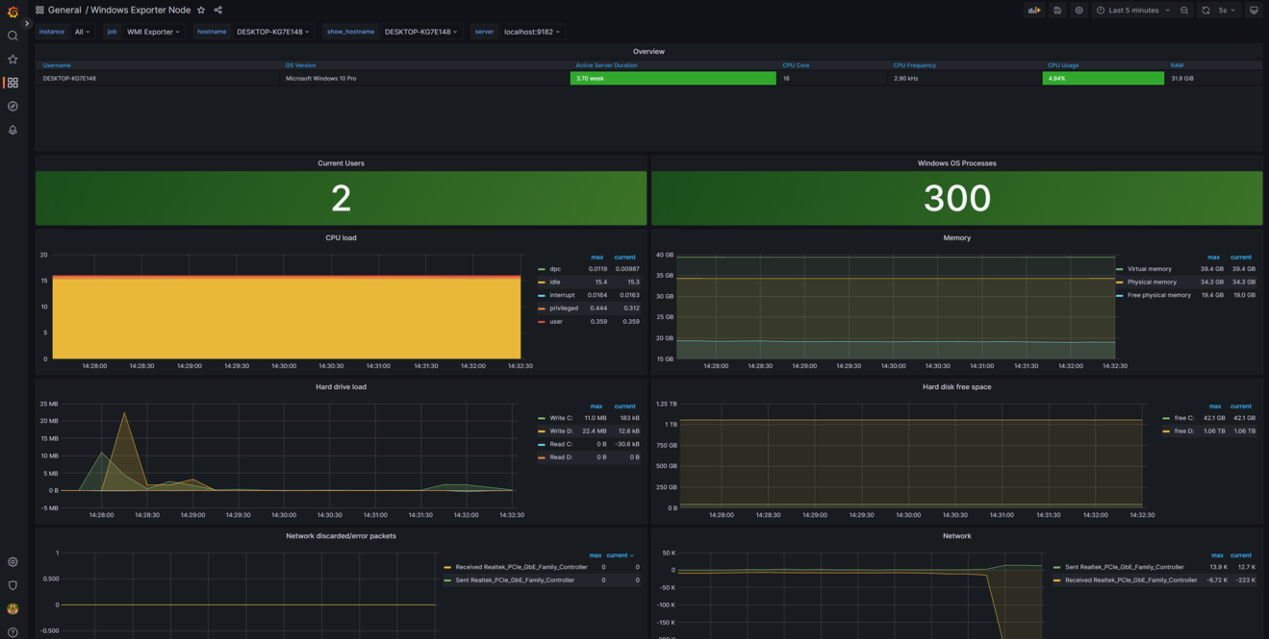1269x639 pixels.
Task: Cycle view mode with the monitor icon
Action: 1254,11
